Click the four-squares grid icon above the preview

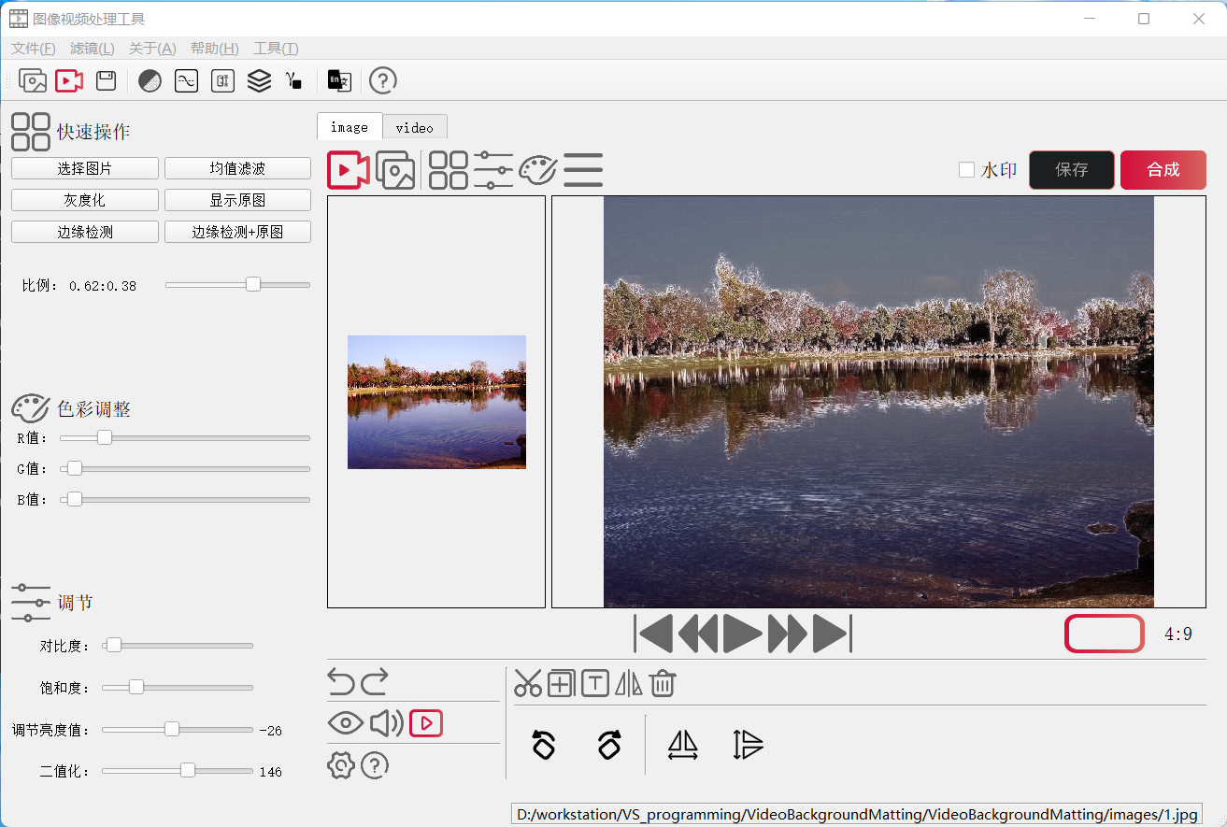[x=449, y=170]
